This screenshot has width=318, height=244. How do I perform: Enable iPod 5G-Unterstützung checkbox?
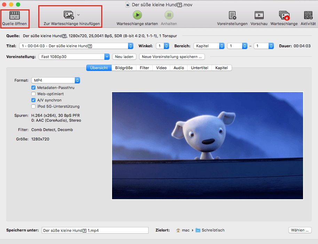tap(34, 106)
